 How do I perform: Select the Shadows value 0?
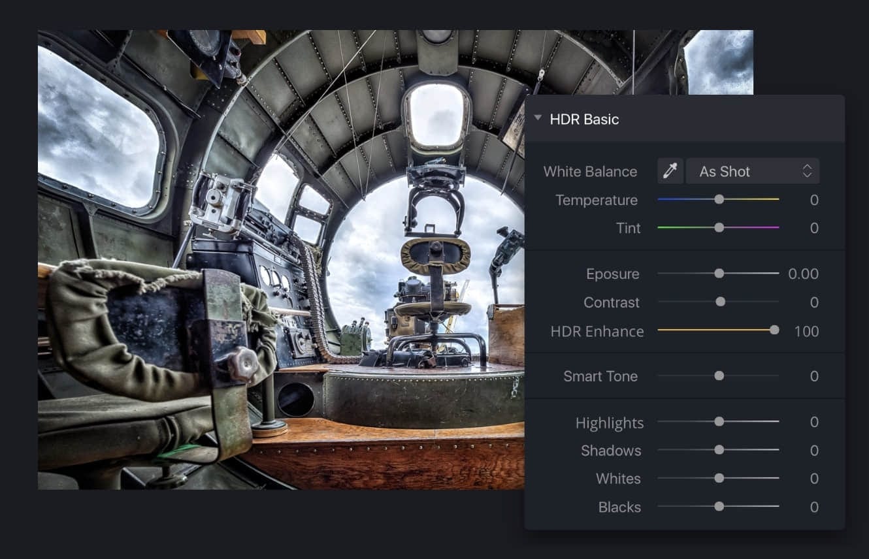pos(814,451)
